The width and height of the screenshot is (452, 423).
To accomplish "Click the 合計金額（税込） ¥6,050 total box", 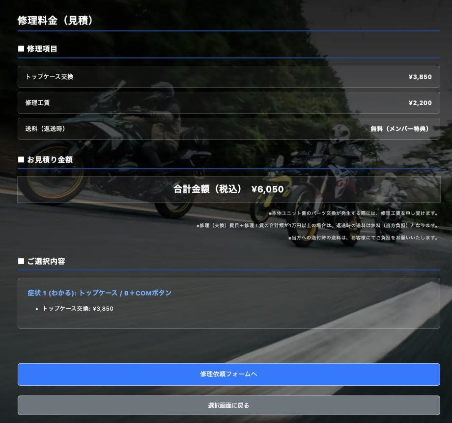I will pos(228,189).
